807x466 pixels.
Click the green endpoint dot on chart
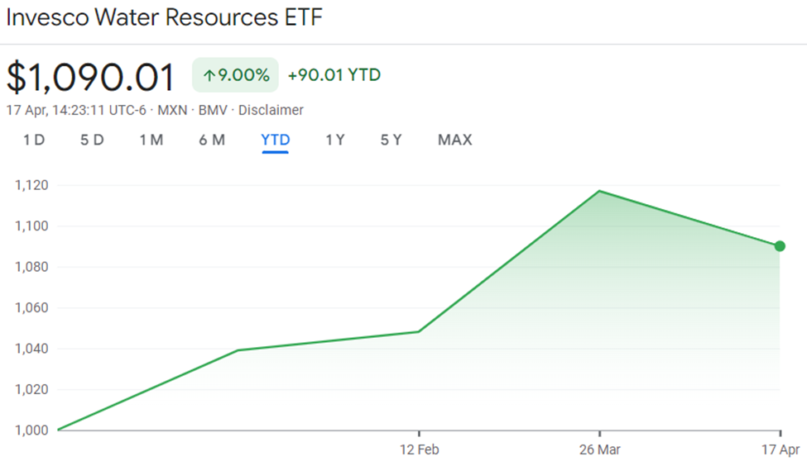pyautogui.click(x=780, y=246)
